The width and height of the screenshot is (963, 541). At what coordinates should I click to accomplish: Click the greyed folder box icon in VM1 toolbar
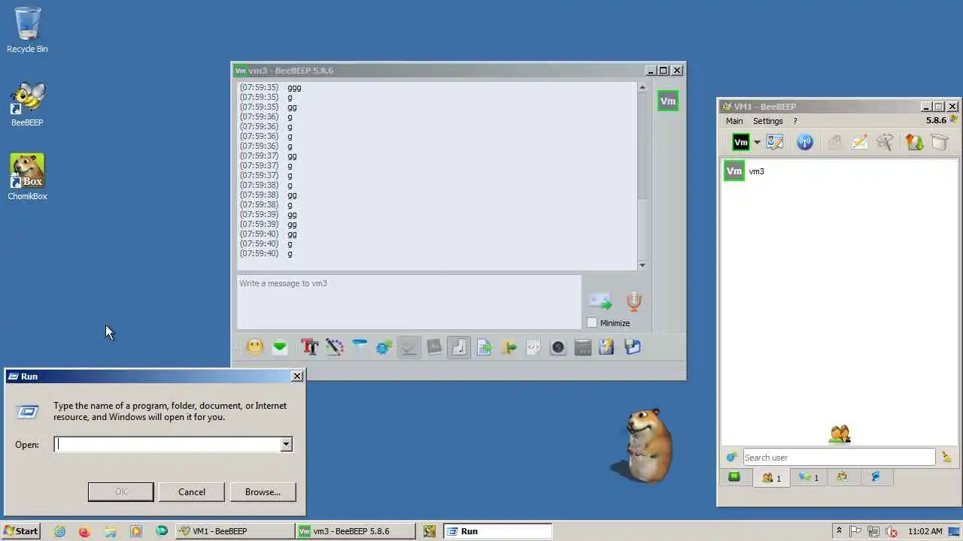pyautogui.click(x=940, y=142)
